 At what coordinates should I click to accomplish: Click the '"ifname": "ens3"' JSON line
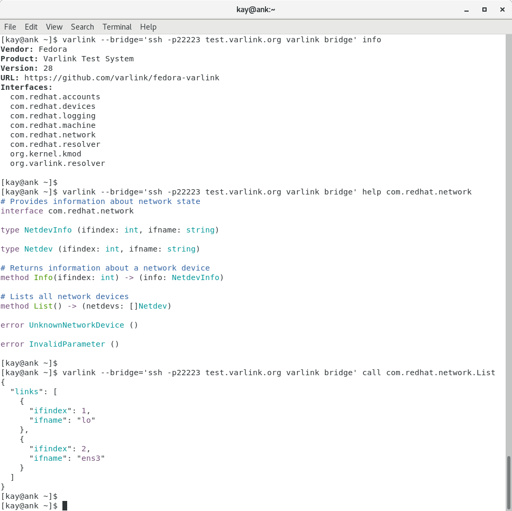[67, 458]
